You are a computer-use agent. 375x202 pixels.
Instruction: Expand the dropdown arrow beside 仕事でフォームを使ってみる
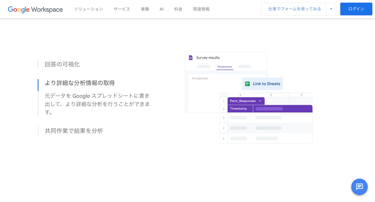[331, 9]
